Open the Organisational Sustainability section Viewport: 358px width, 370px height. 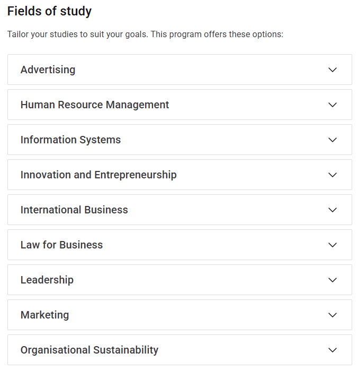point(89,350)
